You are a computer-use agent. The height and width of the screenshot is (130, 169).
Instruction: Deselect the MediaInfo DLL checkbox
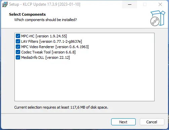[x=18, y=57]
